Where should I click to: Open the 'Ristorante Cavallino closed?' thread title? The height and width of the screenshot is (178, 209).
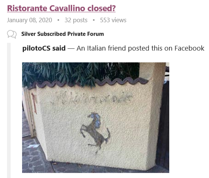pos(61,8)
